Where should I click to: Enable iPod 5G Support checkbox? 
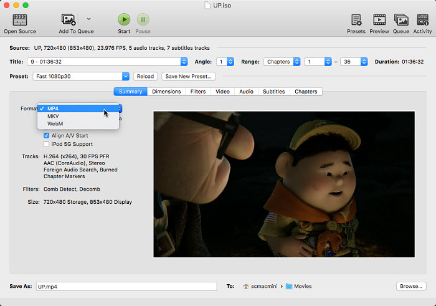[x=47, y=144]
